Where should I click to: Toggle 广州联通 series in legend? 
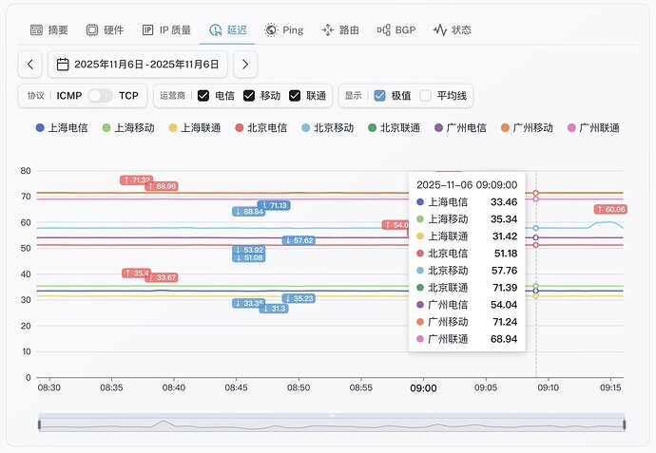(x=593, y=128)
